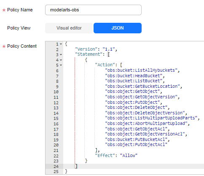This screenshot has height=176, width=204.
Task: Click the "Effect": "Allow" line
Action: point(116,155)
